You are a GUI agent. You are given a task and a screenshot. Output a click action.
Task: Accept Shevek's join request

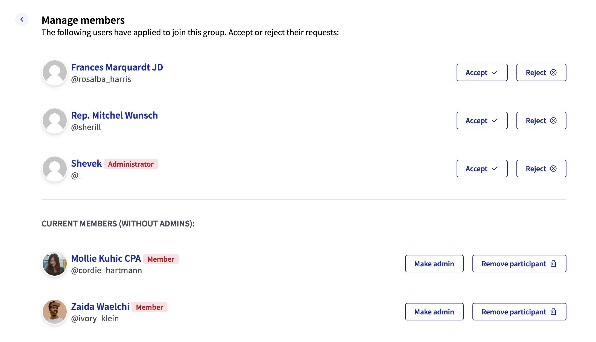pos(482,169)
